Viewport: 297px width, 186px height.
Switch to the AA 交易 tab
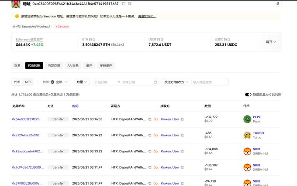pyautogui.click(x=73, y=65)
